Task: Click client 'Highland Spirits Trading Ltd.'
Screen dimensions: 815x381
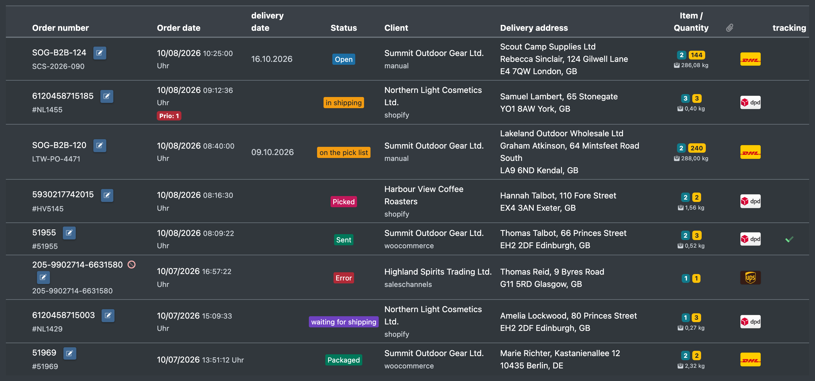Action: pos(438,272)
